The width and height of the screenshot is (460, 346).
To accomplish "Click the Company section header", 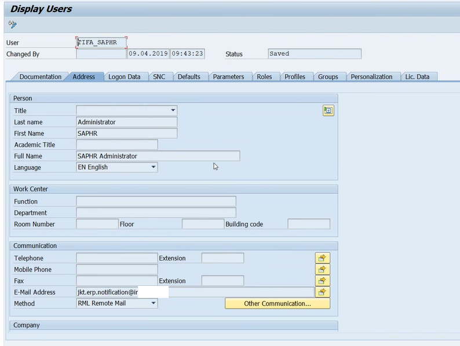I will click(x=174, y=325).
